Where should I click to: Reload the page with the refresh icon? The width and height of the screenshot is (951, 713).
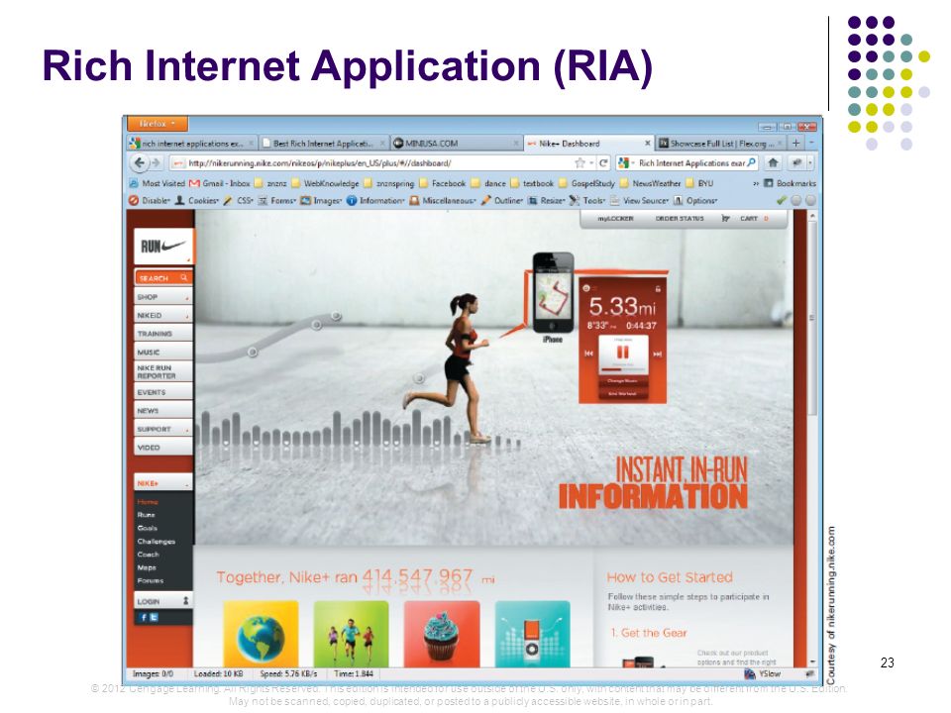click(x=603, y=163)
